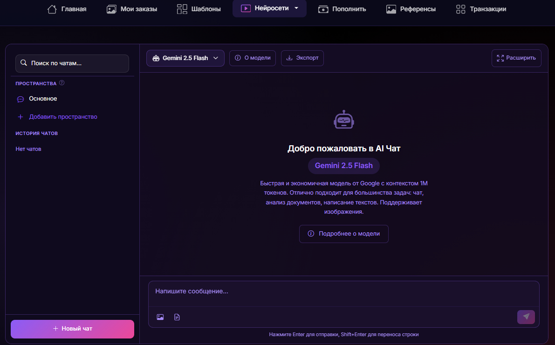This screenshot has height=345, width=555.
Task: Open the О модели info button
Action: (x=253, y=58)
